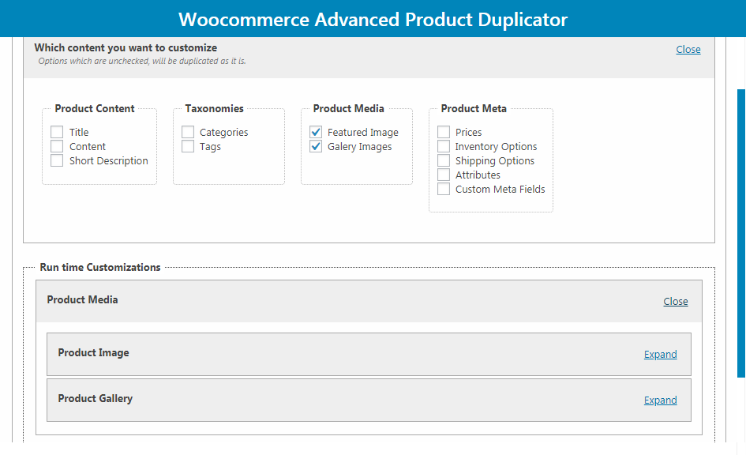Screen dimensions: 746x455
Task: Enable the Attributes checkbox
Action: click(444, 175)
